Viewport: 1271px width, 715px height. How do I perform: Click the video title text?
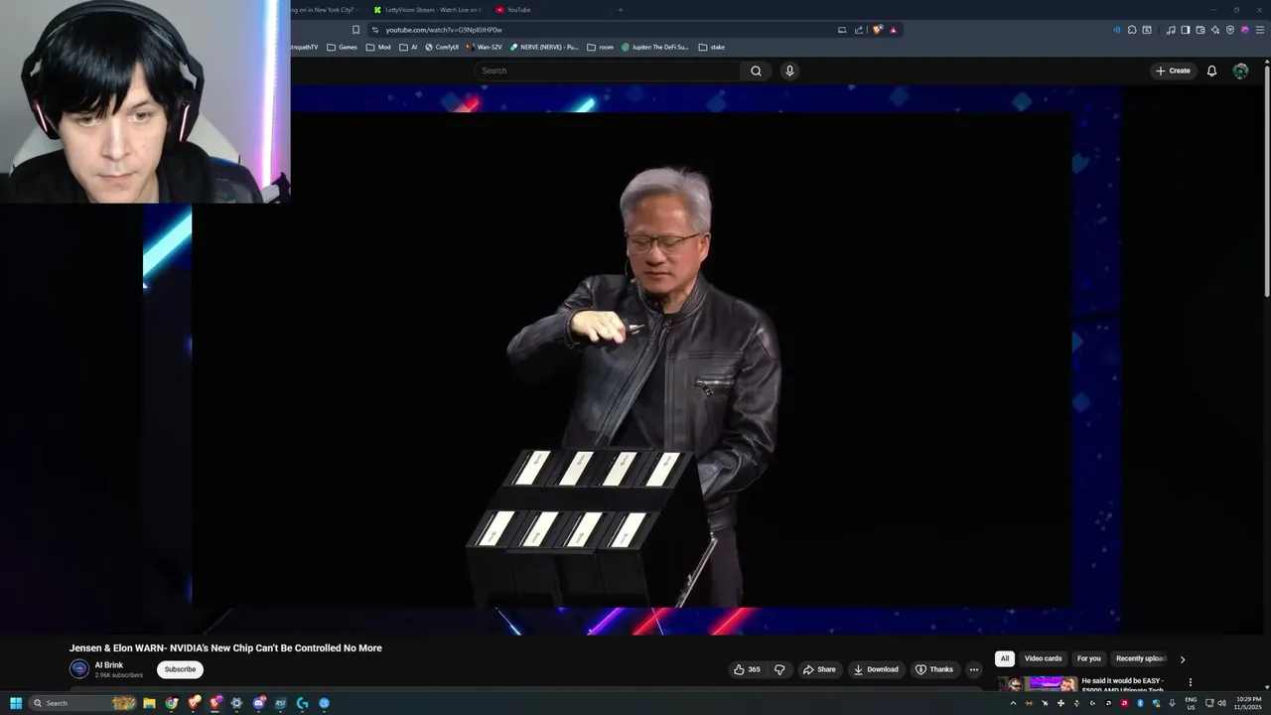point(225,648)
